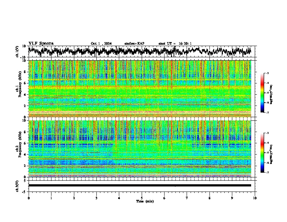Click the ch.1(V) waveform trace
The width and height of the screenshot is (287, 222).
[x=140, y=51]
